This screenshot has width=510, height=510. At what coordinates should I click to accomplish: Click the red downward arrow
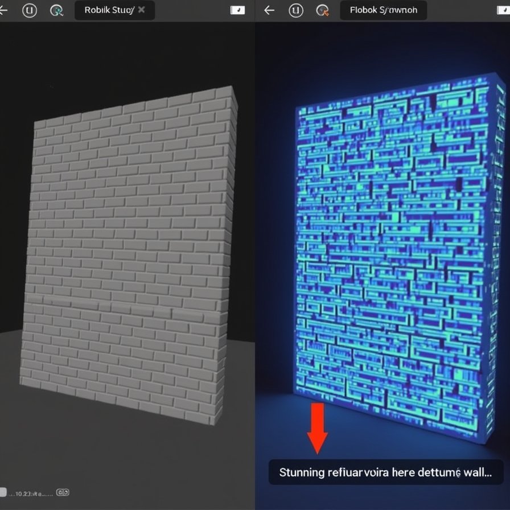317,428
